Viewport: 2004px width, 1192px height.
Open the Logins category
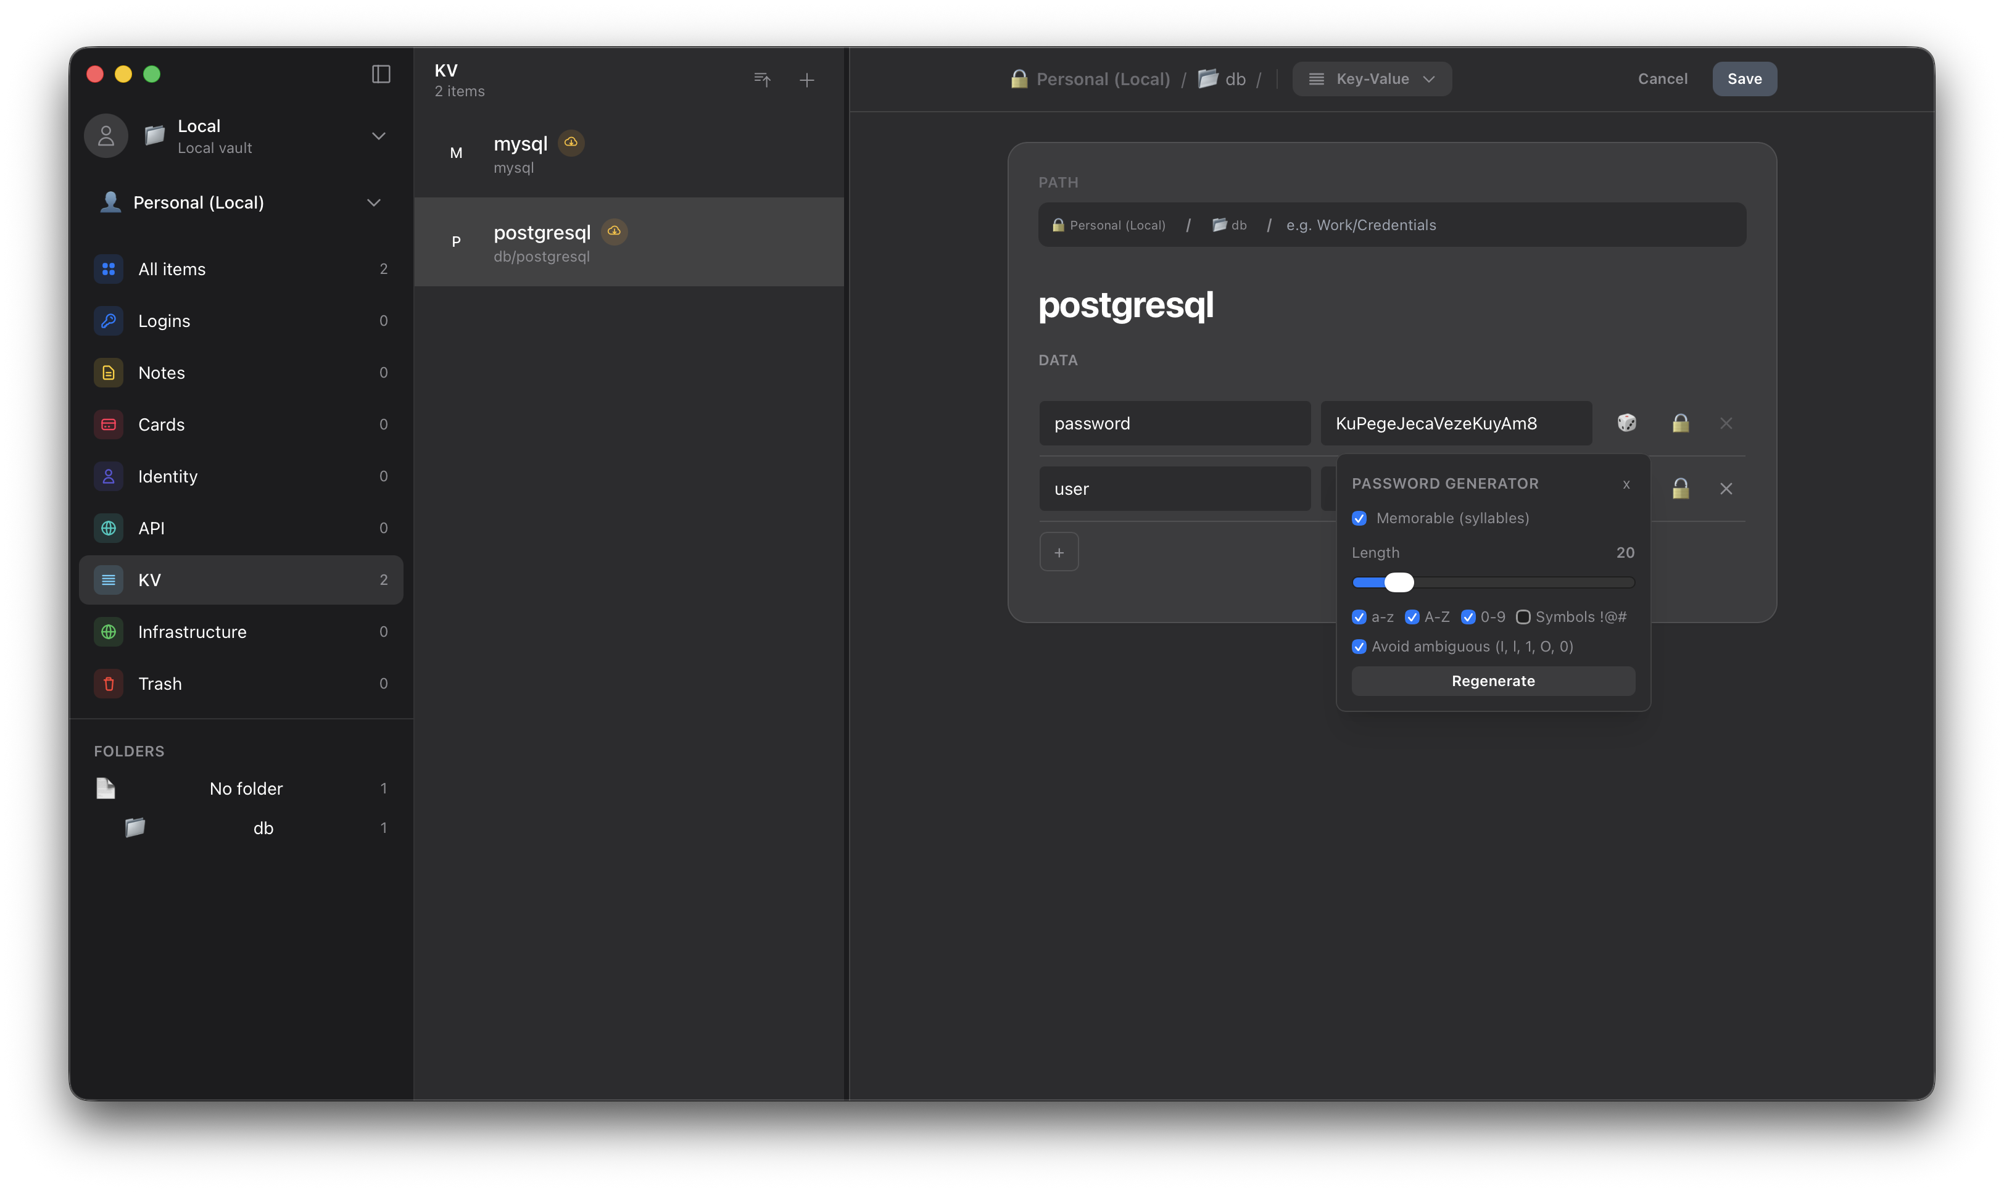pos(164,320)
